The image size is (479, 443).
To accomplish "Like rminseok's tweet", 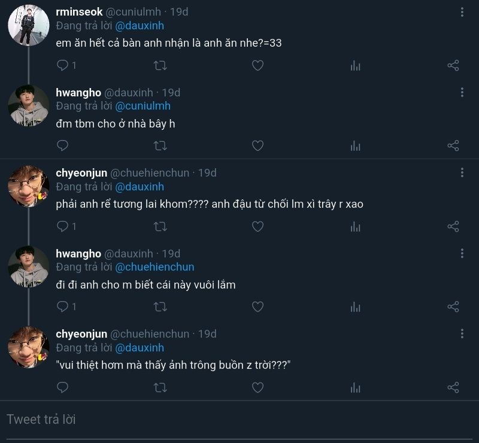I will 257,65.
